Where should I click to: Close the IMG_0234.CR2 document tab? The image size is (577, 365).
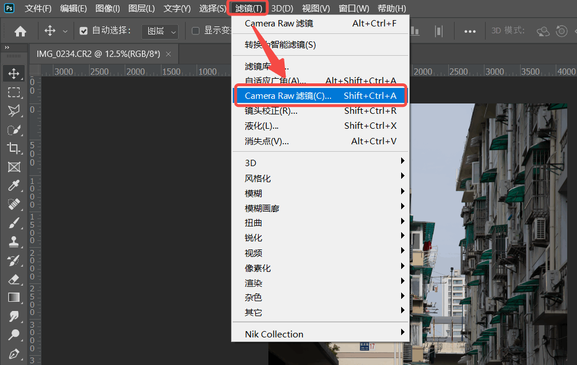point(168,54)
